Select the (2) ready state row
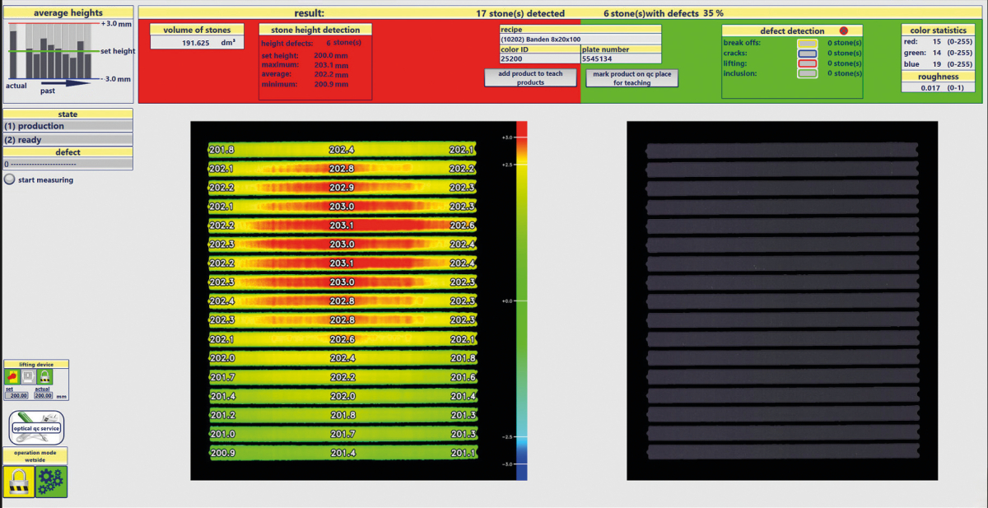Screen dimensions: 988x508 (68, 140)
